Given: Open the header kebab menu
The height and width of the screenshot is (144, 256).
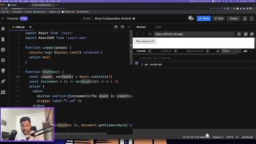Looking at the screenshot, I should tap(252, 19).
